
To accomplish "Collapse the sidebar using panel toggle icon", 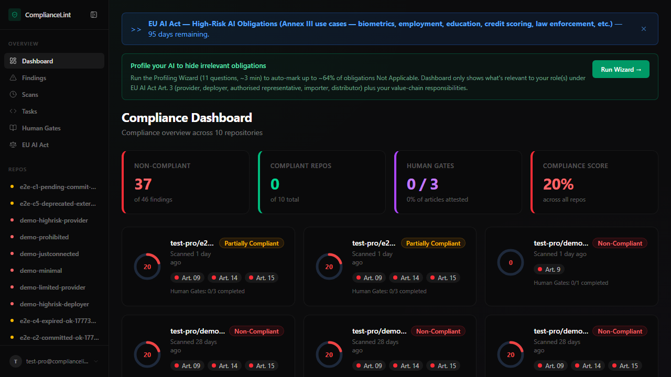I will [94, 15].
